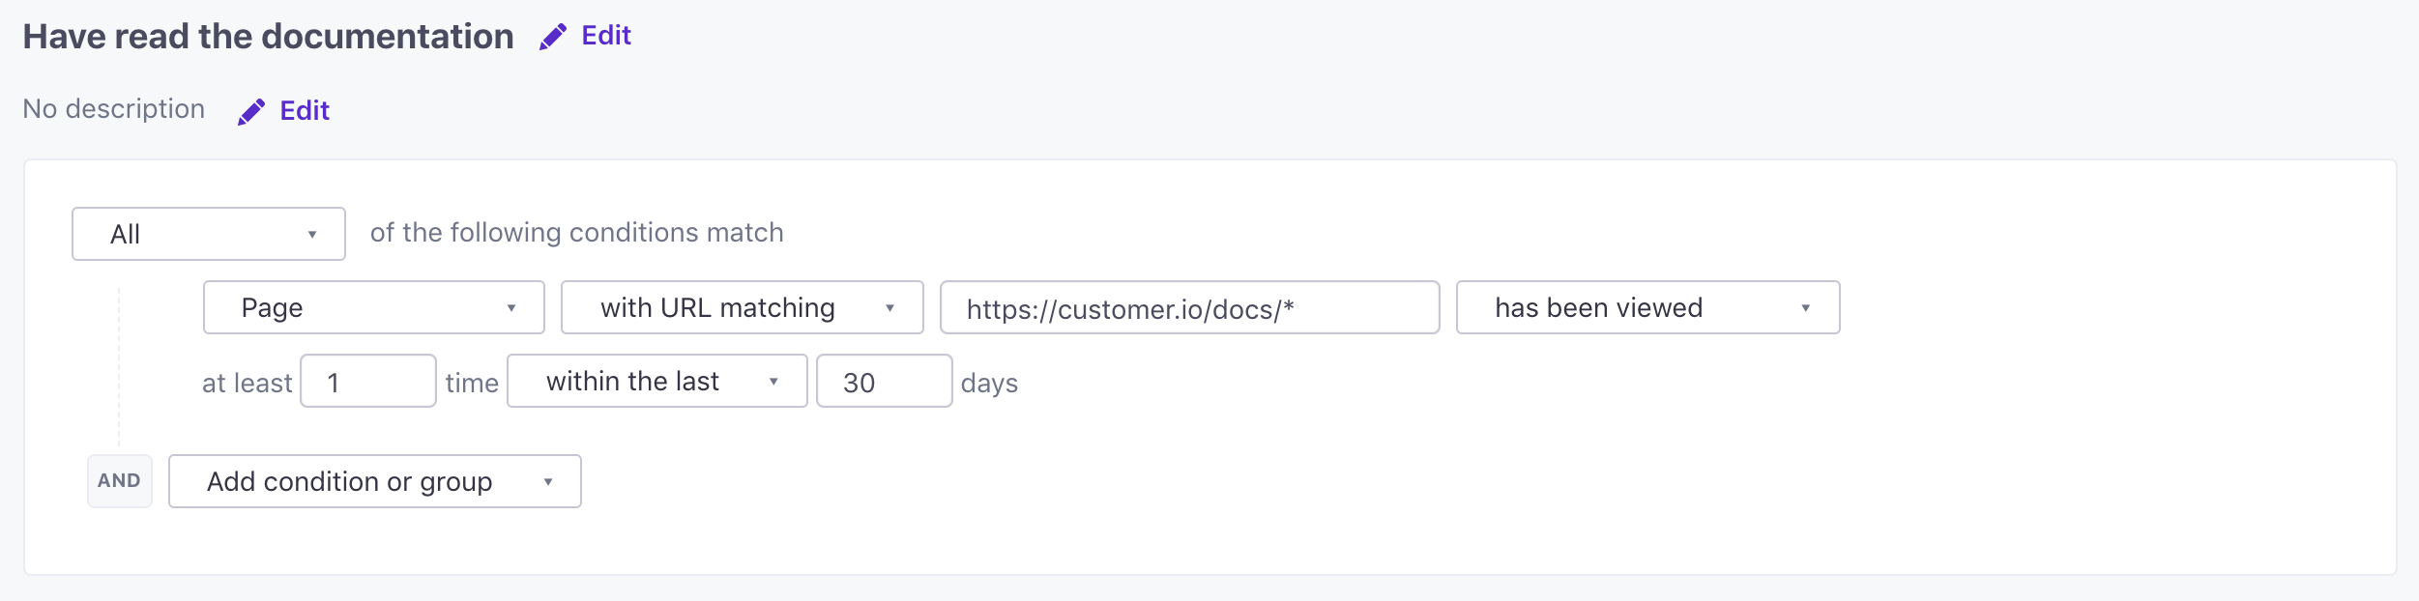2419x601 pixels.
Task: Open the within the last dropdown
Action: (657, 381)
